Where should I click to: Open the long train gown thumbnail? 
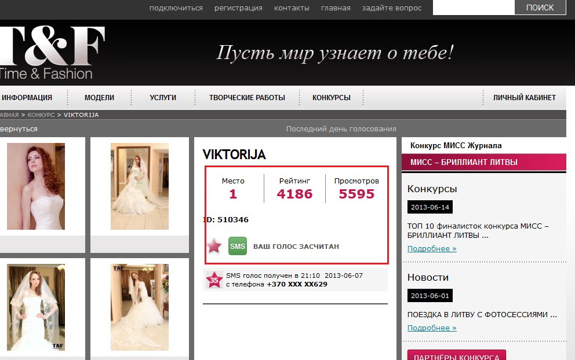pyautogui.click(x=140, y=307)
